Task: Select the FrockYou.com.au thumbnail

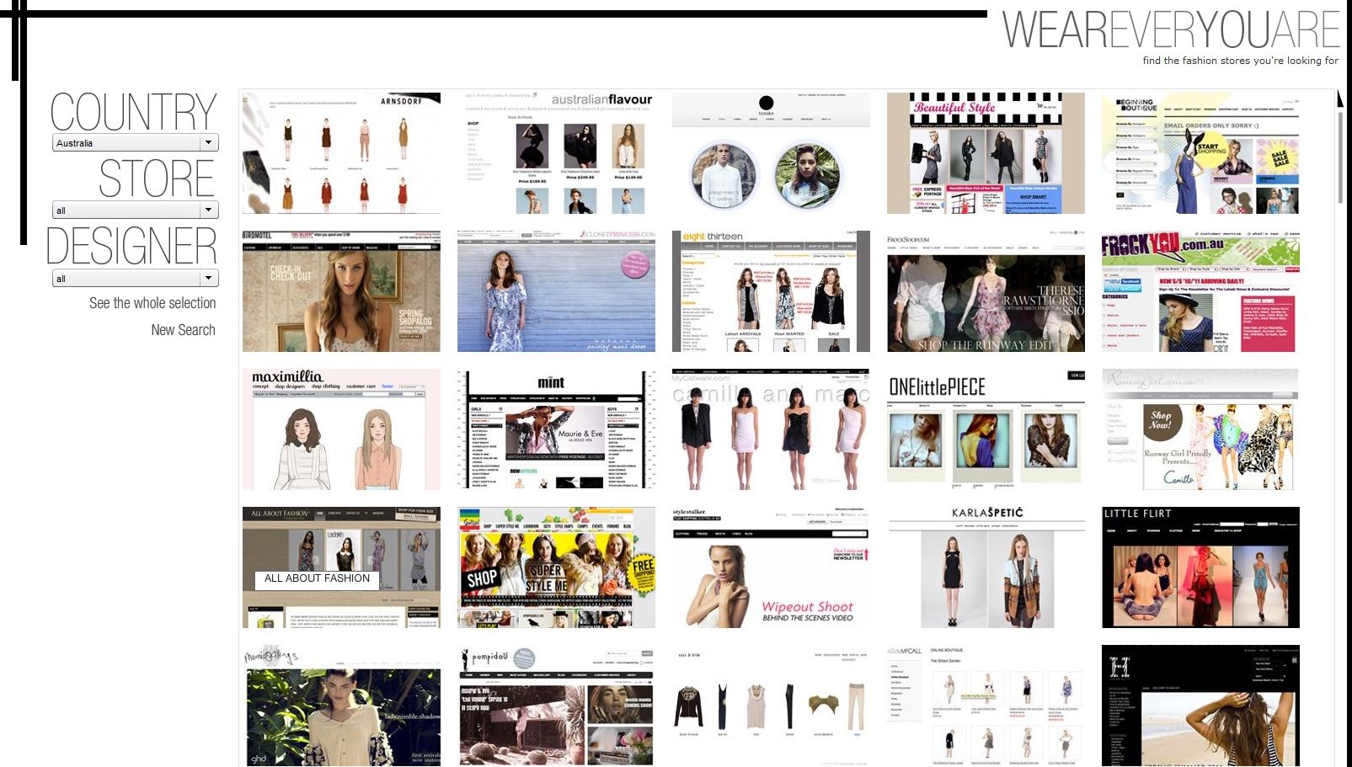Action: coord(1200,291)
